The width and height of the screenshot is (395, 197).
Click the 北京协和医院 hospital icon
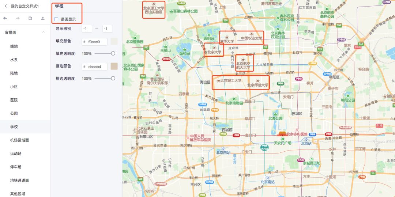[x=297, y=130]
